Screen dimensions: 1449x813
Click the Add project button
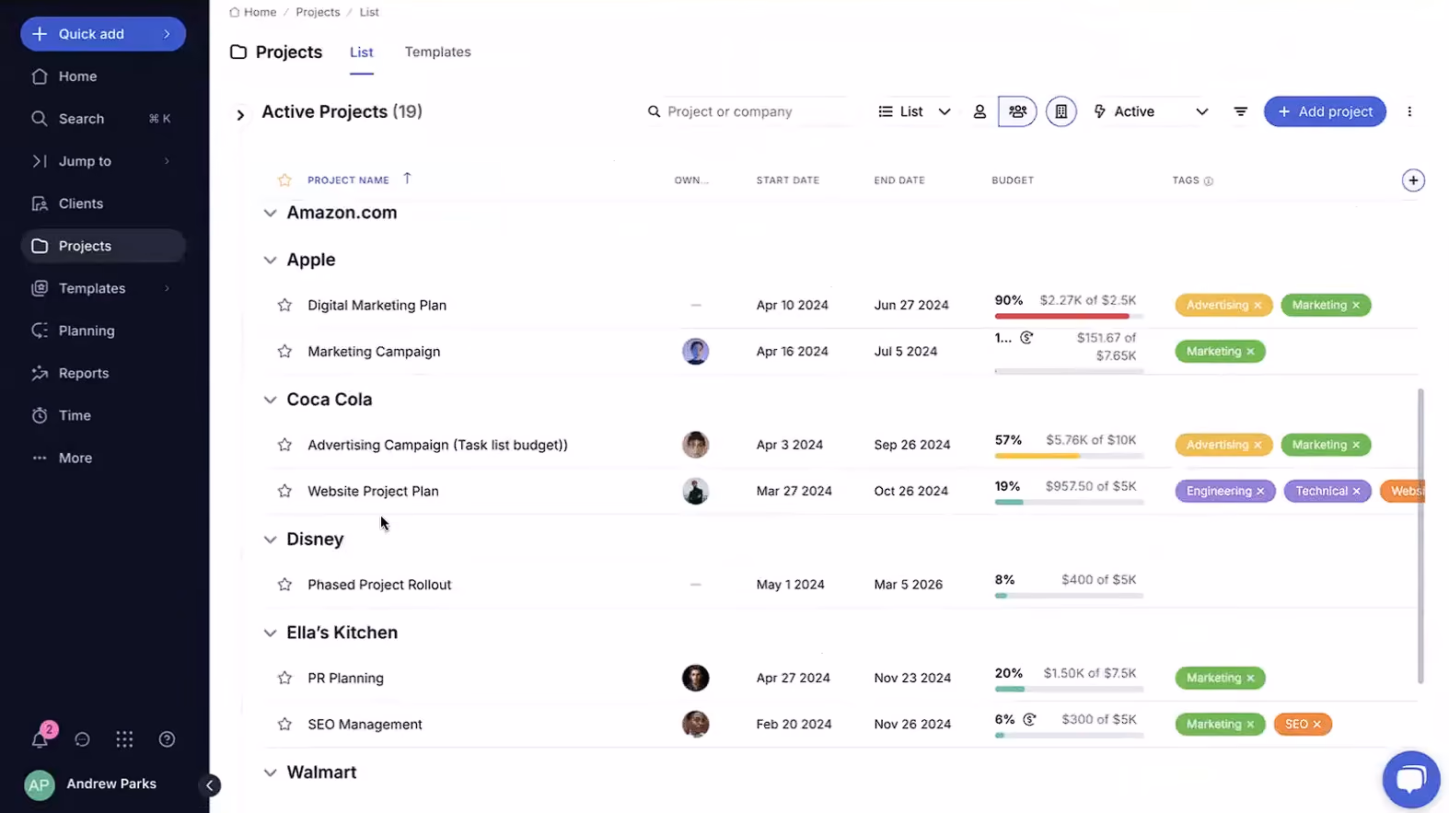tap(1325, 111)
